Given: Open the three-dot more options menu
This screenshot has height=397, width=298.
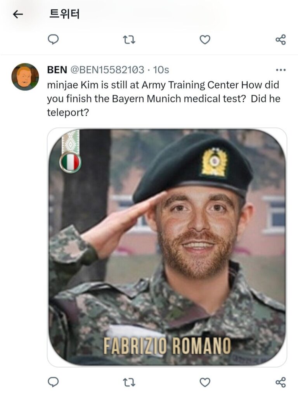Looking at the screenshot, I should pos(281,70).
